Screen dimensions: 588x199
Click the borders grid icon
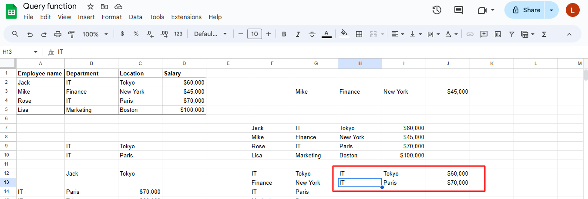tap(359, 34)
